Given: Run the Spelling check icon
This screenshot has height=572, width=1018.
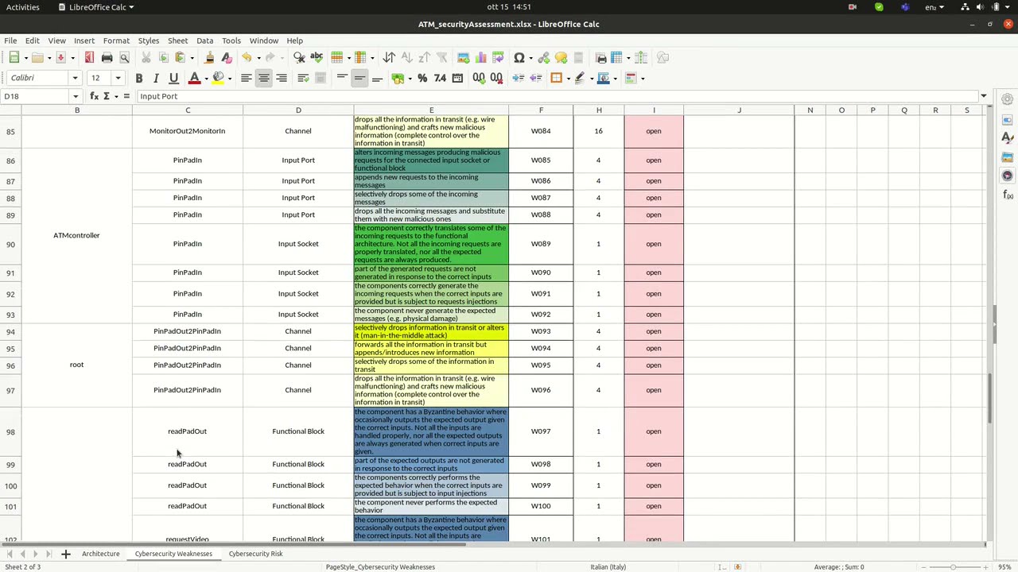Looking at the screenshot, I should coord(317,57).
